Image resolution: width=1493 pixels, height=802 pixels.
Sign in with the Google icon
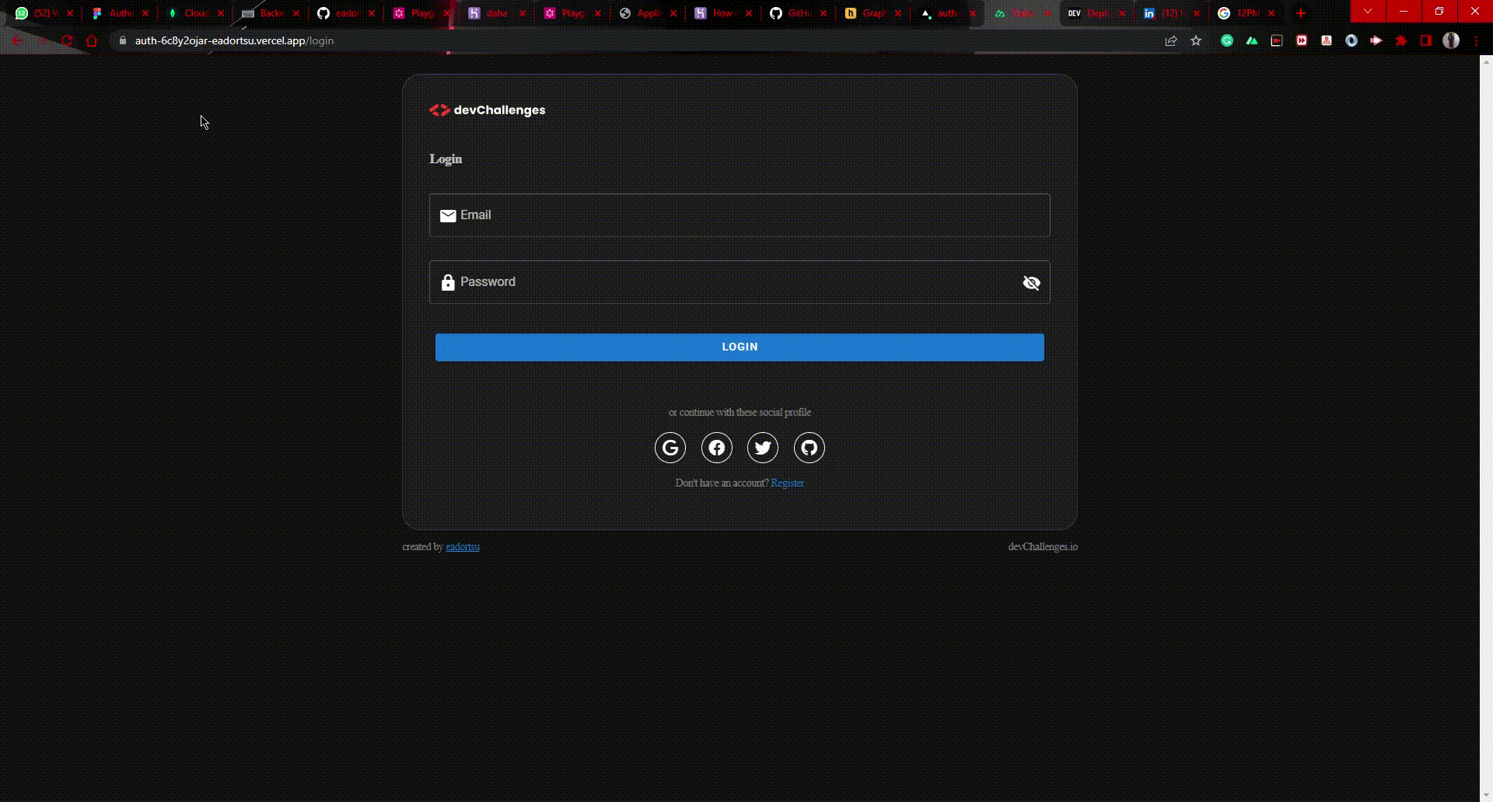[x=670, y=448]
